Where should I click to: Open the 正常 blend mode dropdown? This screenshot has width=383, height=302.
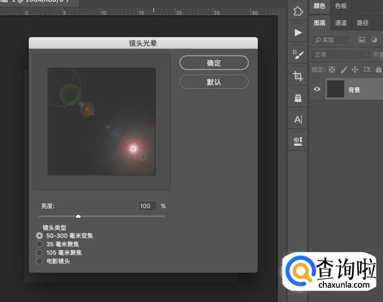(340, 55)
